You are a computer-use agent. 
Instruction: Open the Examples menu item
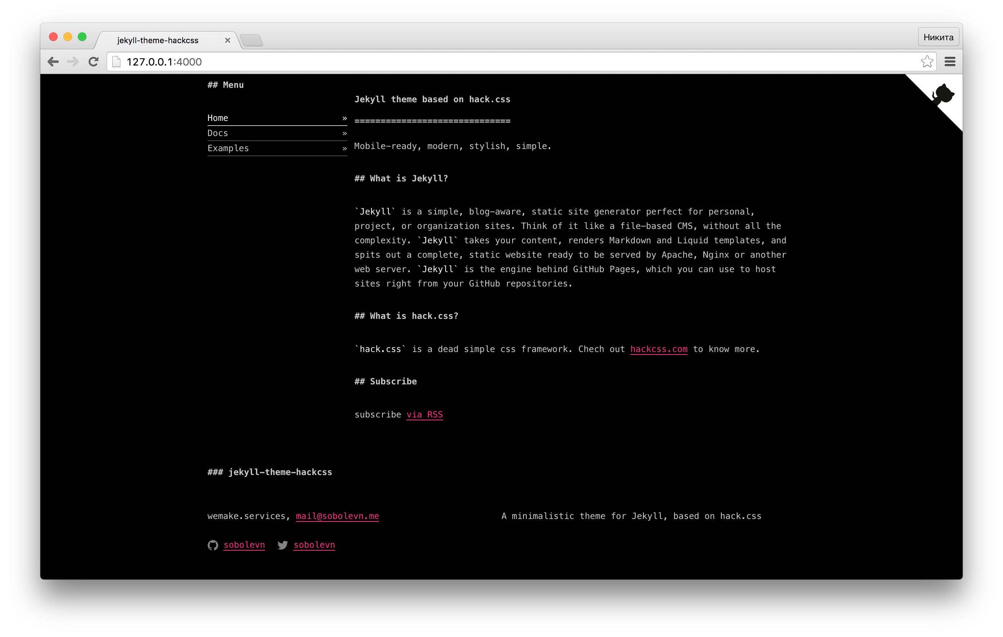click(x=277, y=148)
